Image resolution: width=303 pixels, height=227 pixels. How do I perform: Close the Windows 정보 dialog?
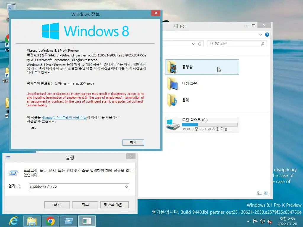click(156, 13)
